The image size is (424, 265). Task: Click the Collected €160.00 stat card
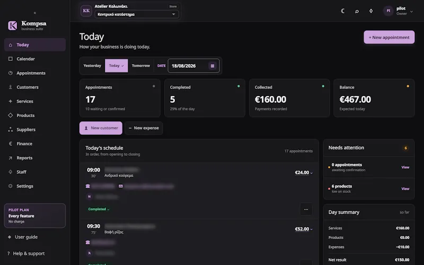pyautogui.click(x=289, y=98)
